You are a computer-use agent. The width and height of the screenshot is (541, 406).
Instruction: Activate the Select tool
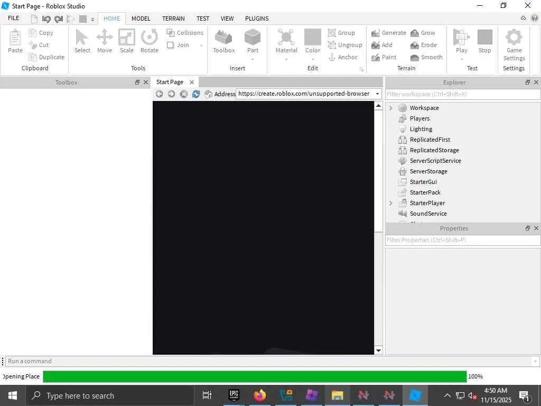82,41
